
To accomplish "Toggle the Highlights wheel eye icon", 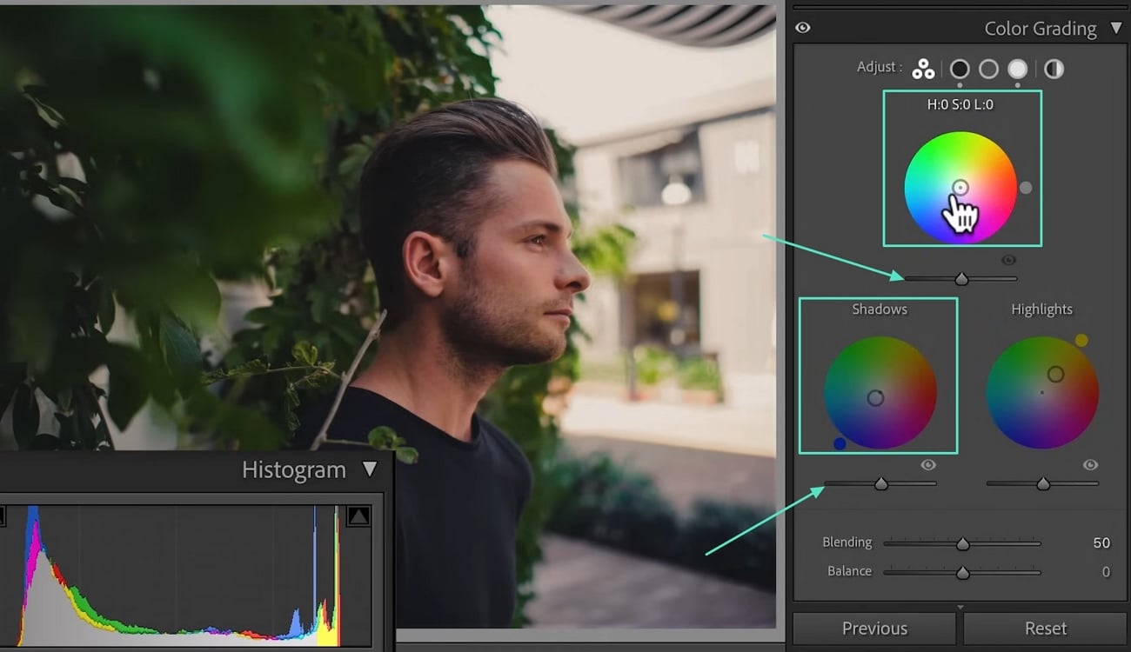I will (x=1090, y=465).
